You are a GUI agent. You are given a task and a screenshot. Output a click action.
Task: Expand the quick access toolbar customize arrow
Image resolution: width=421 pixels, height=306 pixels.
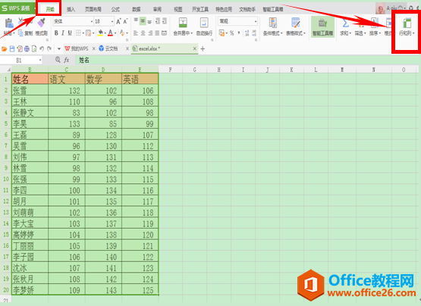coord(59,48)
